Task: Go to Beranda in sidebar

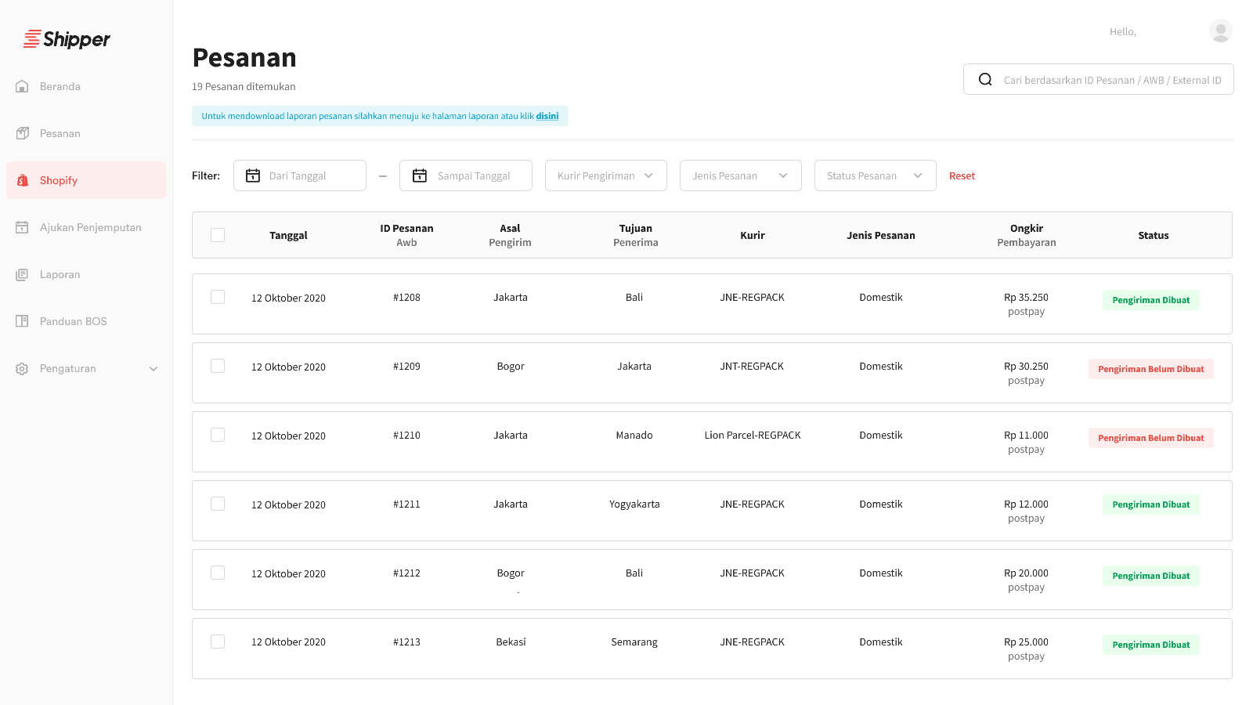Action: [86, 86]
